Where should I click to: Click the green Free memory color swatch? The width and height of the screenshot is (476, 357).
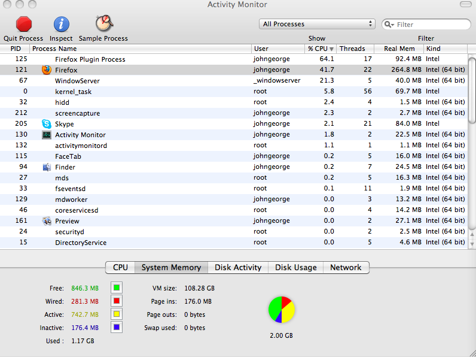pos(117,288)
